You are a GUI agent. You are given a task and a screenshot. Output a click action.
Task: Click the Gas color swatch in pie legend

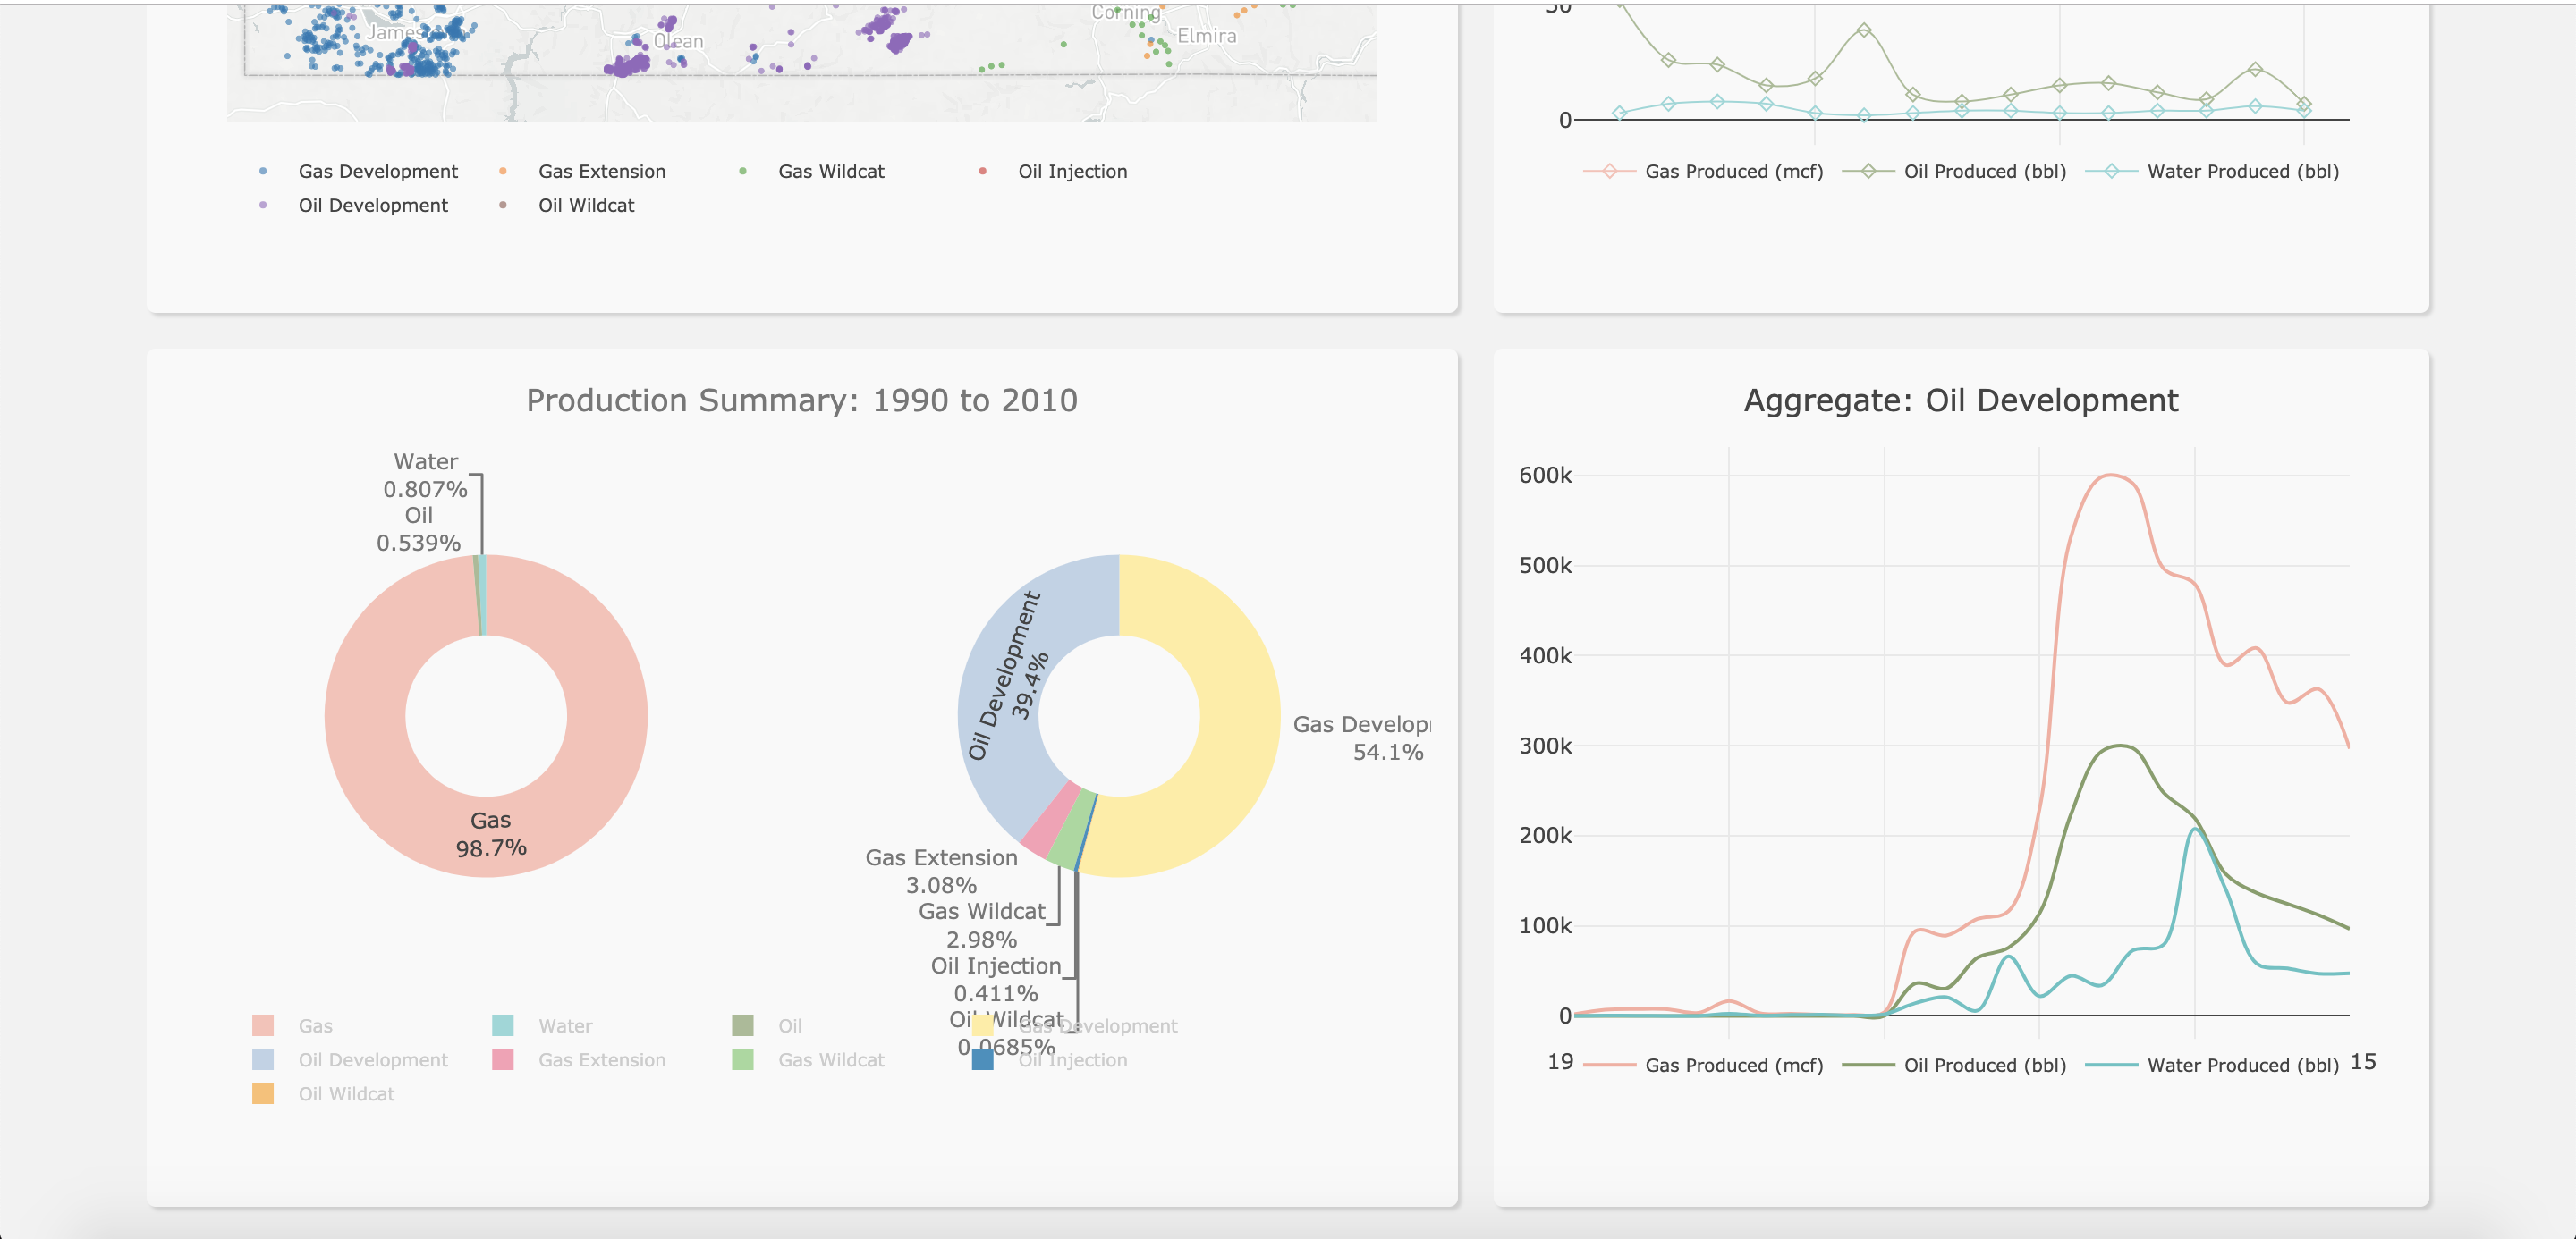pos(263,1026)
